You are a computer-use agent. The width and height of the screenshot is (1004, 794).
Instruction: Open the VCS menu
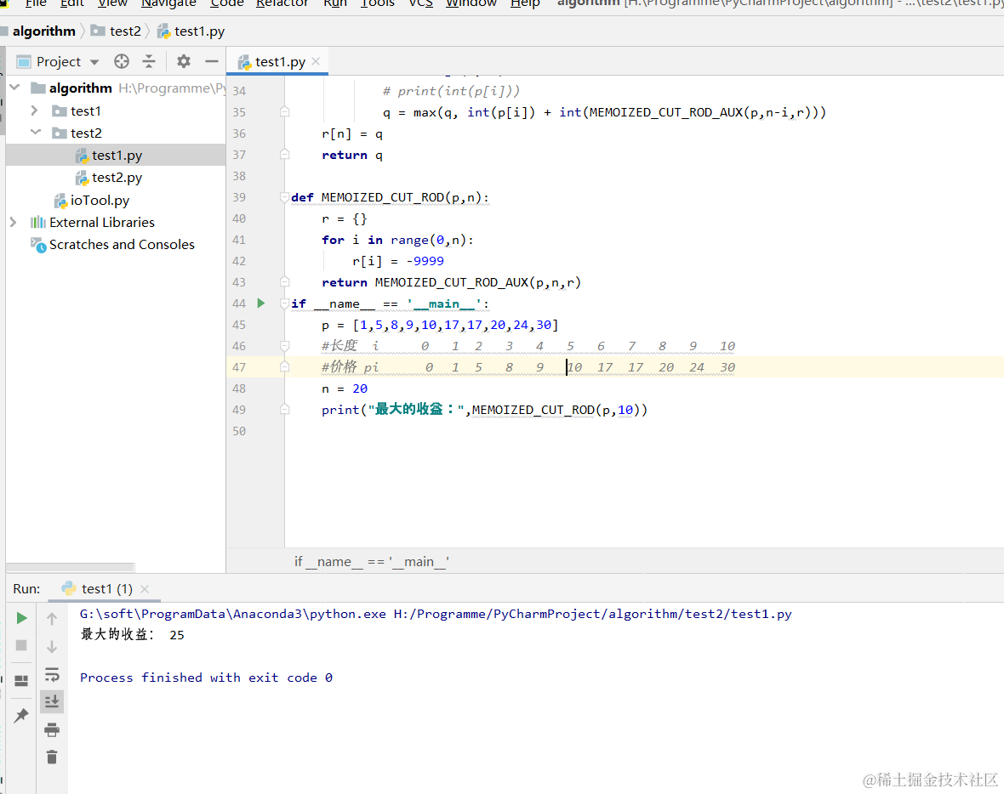(x=420, y=3)
